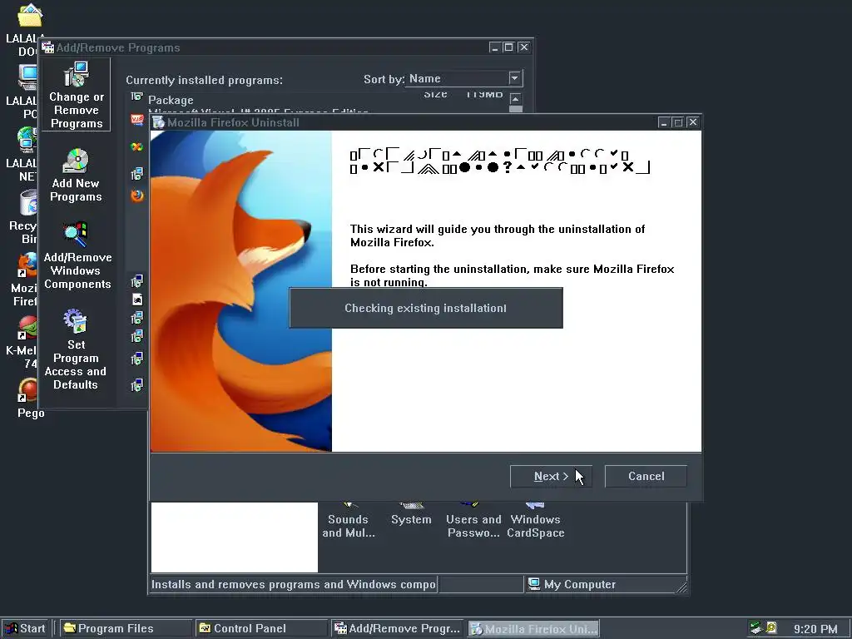852x639 pixels.
Task: Open System item in Control Panel
Action: [411, 514]
